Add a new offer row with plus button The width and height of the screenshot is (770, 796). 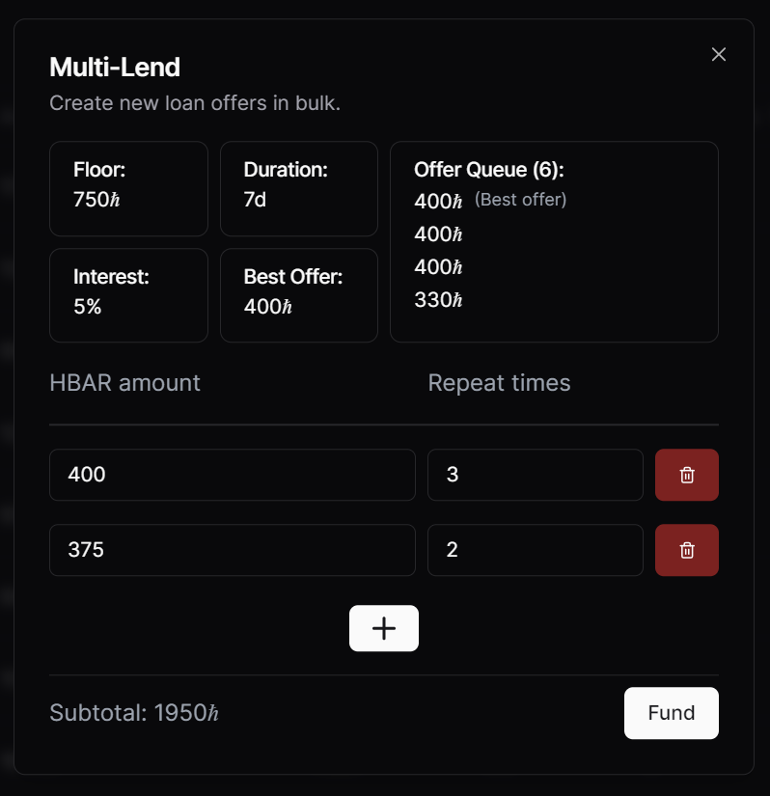tap(384, 628)
